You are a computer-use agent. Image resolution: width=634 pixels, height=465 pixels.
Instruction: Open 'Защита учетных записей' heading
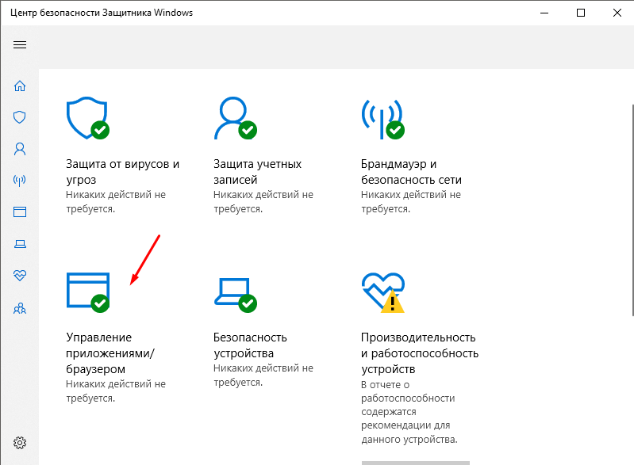[x=257, y=172]
